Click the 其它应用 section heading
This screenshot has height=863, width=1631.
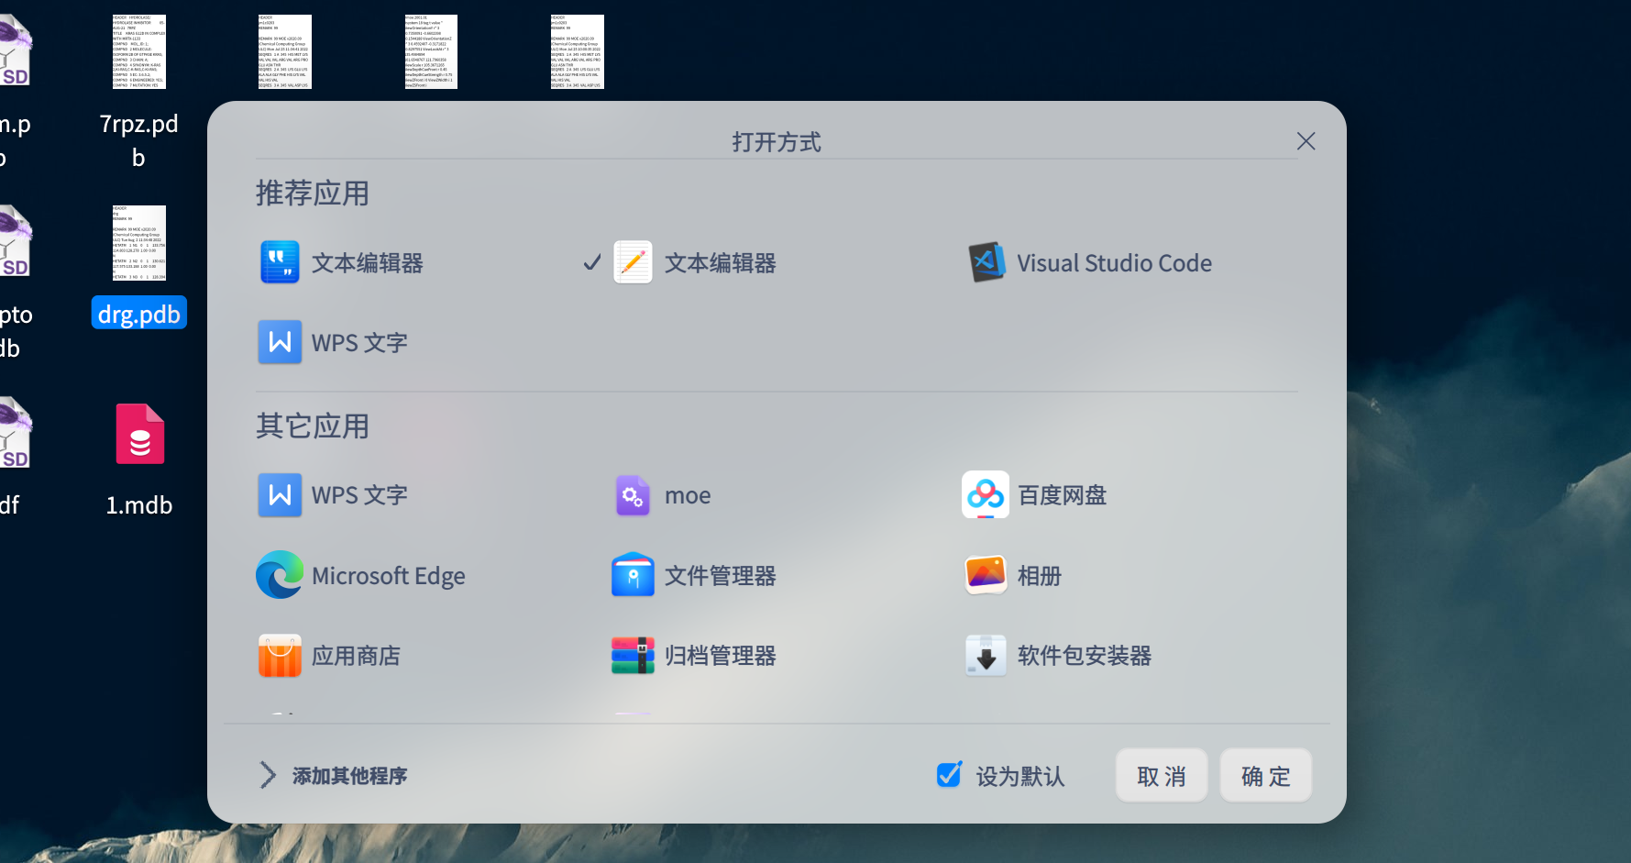coord(313,426)
